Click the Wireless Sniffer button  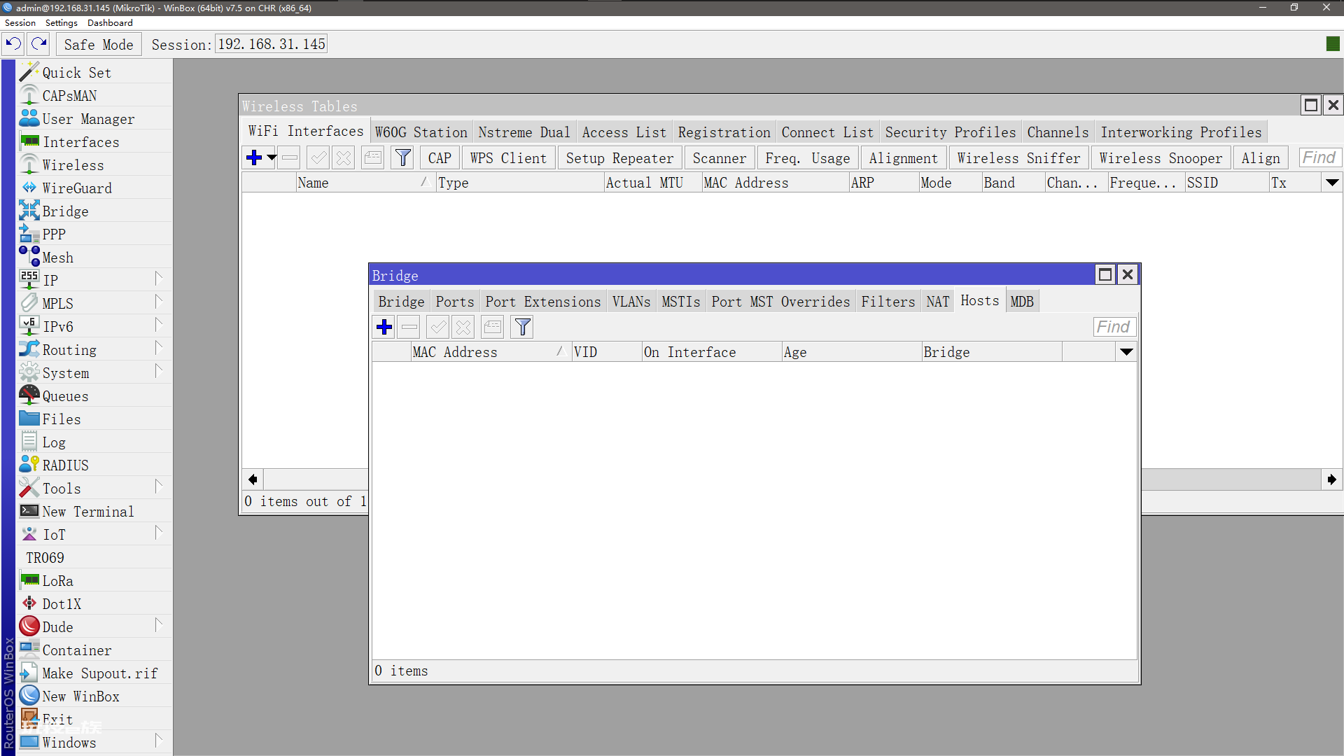pyautogui.click(x=1018, y=158)
